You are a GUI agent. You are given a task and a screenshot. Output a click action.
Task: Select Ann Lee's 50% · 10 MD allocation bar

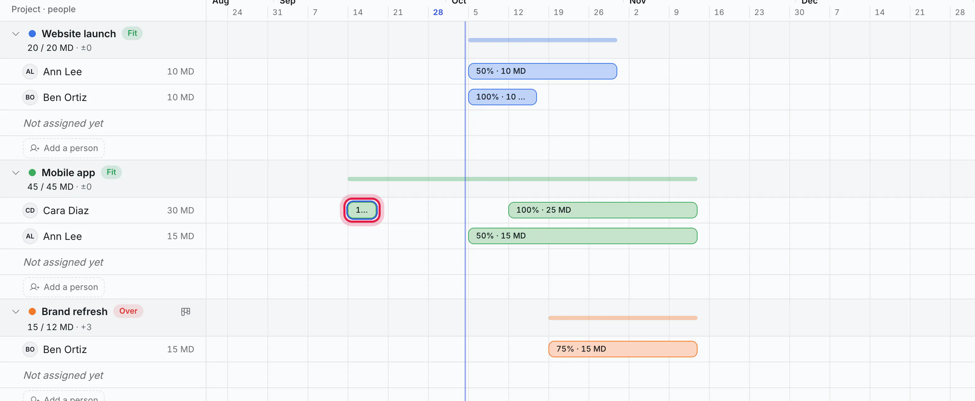coord(542,71)
